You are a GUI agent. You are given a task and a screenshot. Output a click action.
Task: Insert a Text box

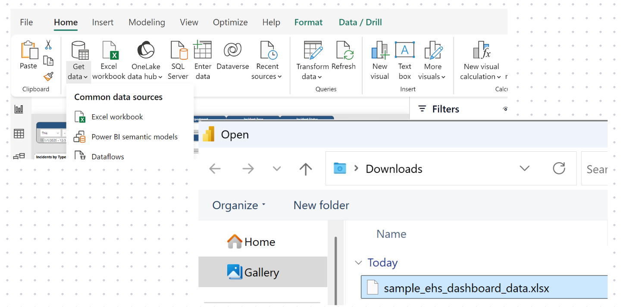click(404, 61)
